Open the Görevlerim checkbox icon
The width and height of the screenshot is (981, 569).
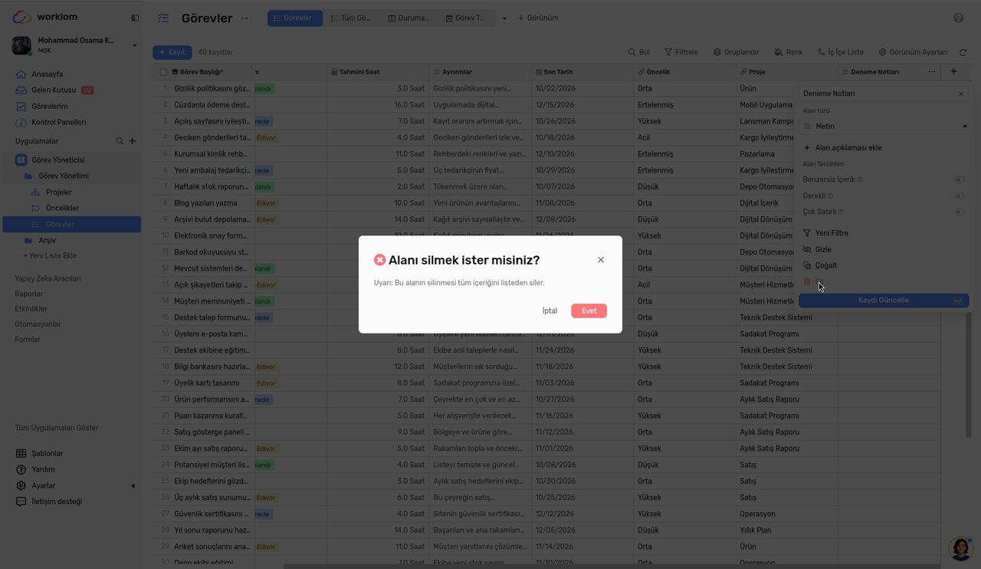tap(21, 107)
